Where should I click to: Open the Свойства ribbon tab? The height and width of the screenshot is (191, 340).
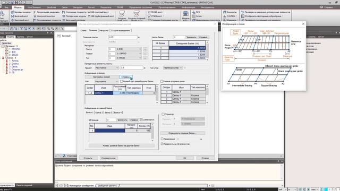click(52, 7)
